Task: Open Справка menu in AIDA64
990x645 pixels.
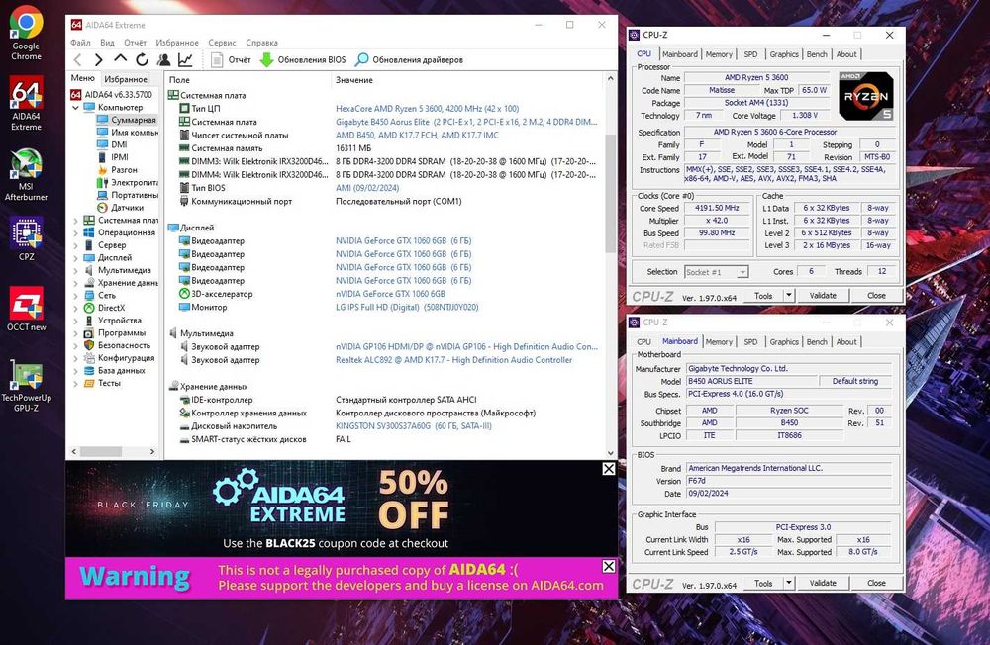Action: pyautogui.click(x=262, y=43)
